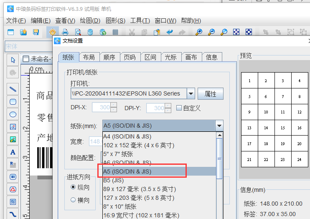Click the print icon in toolbar
The image size is (310, 219).
tap(65, 32)
